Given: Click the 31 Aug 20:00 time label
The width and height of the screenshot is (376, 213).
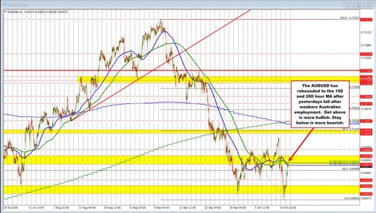Looking at the screenshot, I should tap(138, 208).
